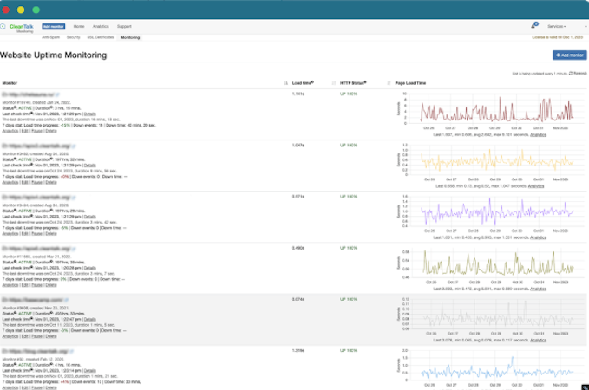
Task: Open Details for monitor #10740
Action: (x=89, y=114)
